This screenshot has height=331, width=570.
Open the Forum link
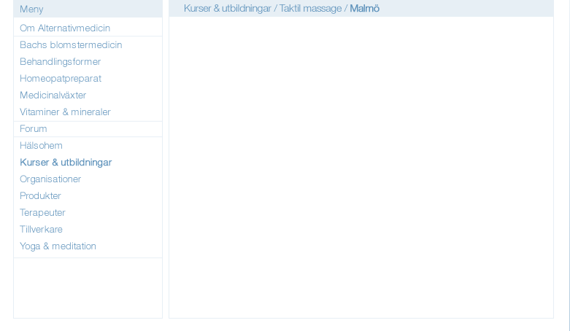[x=33, y=128]
